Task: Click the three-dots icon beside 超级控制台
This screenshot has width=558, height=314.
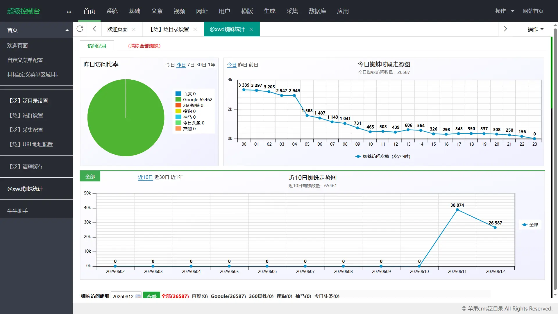Action: (x=69, y=12)
